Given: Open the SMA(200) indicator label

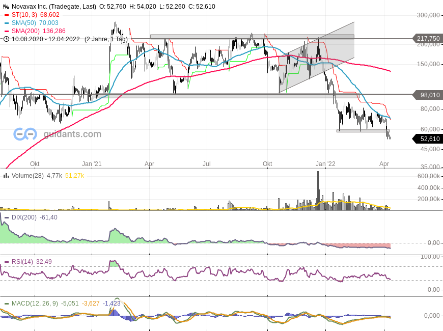Looking at the screenshot, I should pyautogui.click(x=25, y=31).
